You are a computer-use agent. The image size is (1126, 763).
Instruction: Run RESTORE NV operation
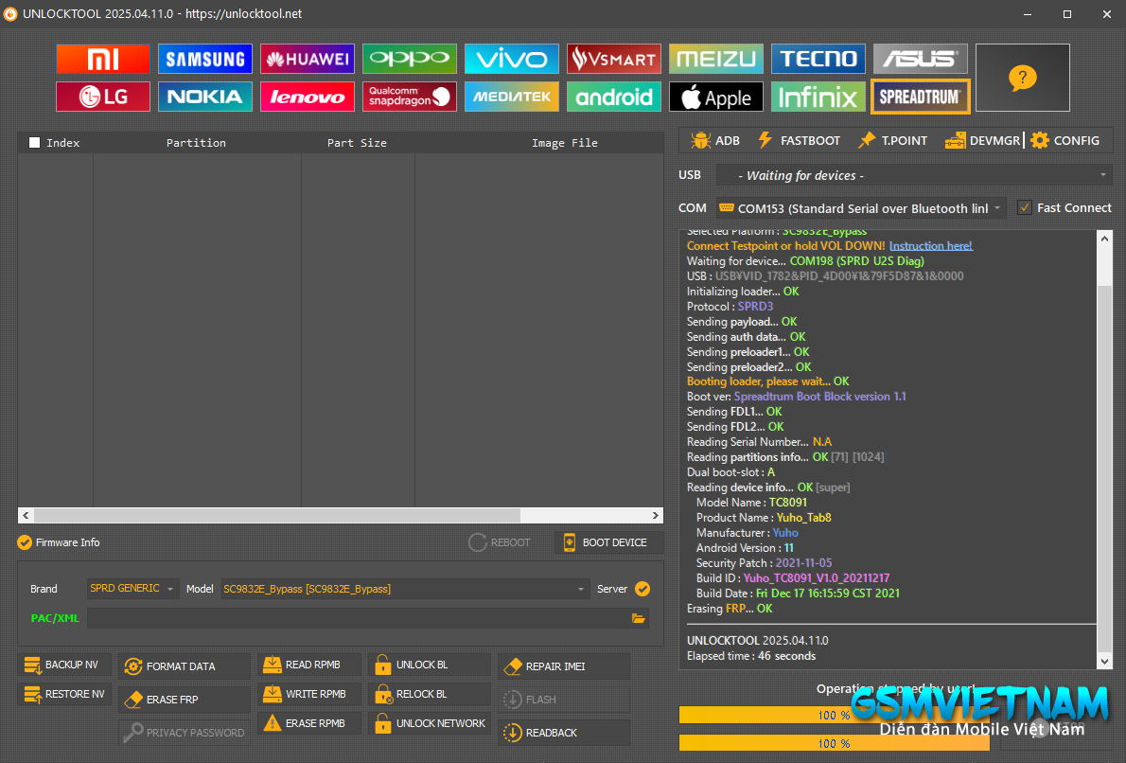64,695
